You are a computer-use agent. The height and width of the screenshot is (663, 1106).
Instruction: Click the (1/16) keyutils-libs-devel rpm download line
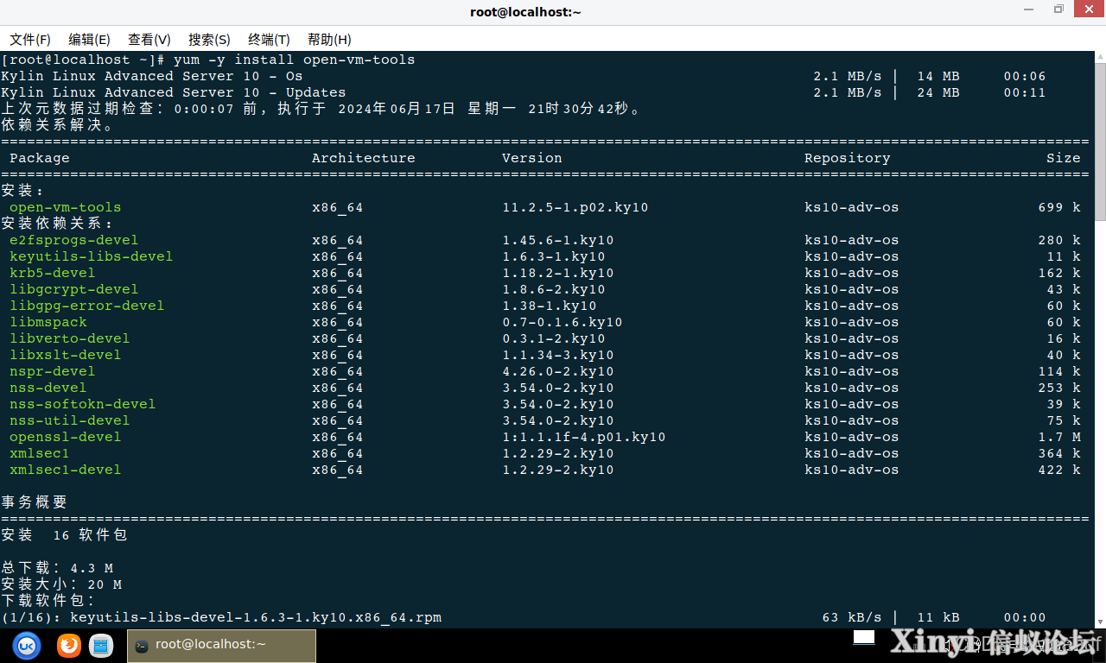point(221,617)
